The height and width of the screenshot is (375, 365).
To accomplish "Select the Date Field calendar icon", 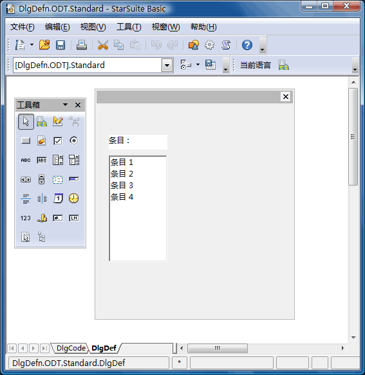I will coord(58,198).
